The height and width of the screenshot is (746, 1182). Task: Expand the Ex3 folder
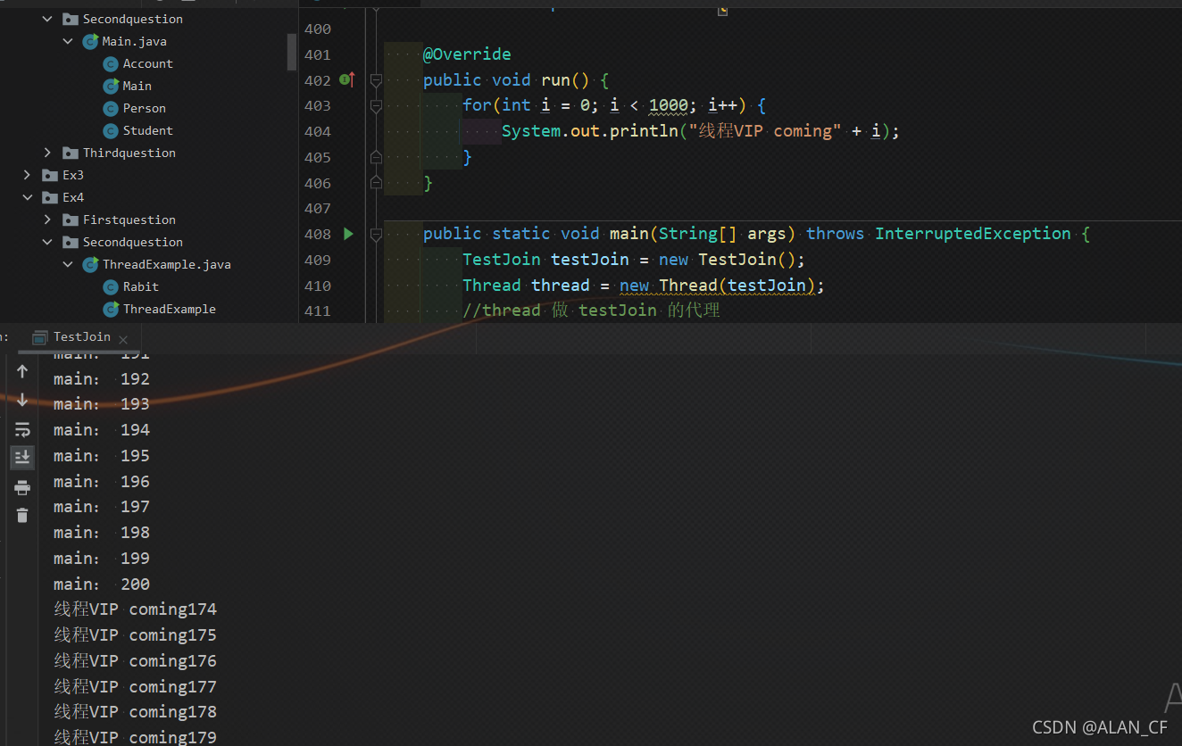coord(27,175)
